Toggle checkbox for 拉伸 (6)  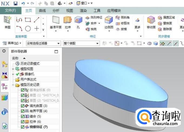click(22, 122)
